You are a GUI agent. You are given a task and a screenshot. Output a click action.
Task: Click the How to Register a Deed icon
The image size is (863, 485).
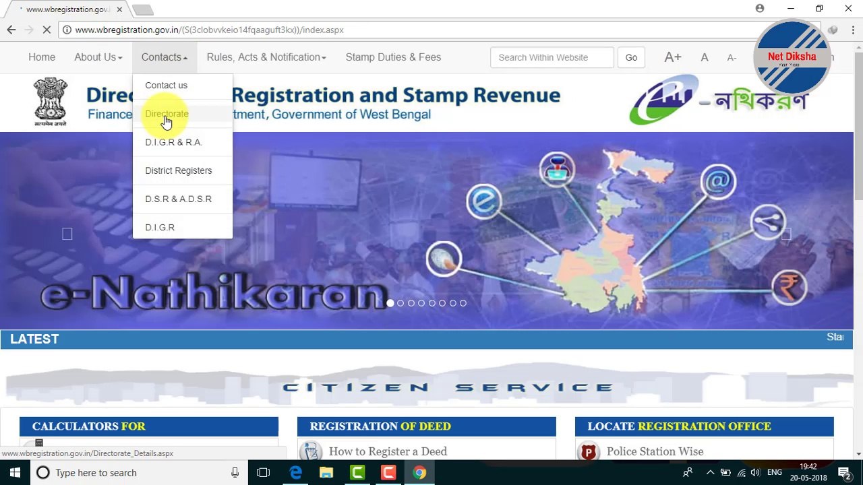point(311,451)
